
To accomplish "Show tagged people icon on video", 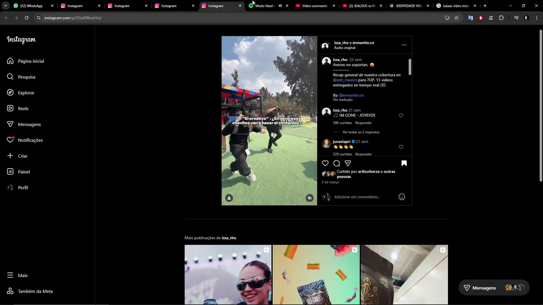I will (229, 198).
